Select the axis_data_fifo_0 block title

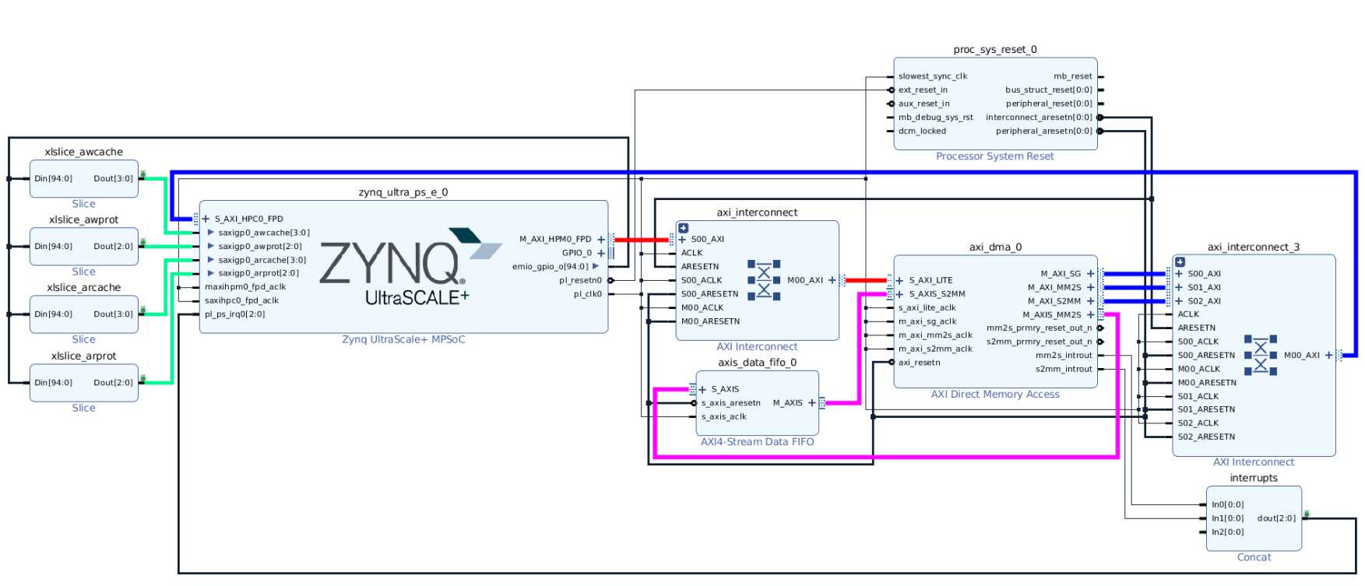pyautogui.click(x=757, y=363)
